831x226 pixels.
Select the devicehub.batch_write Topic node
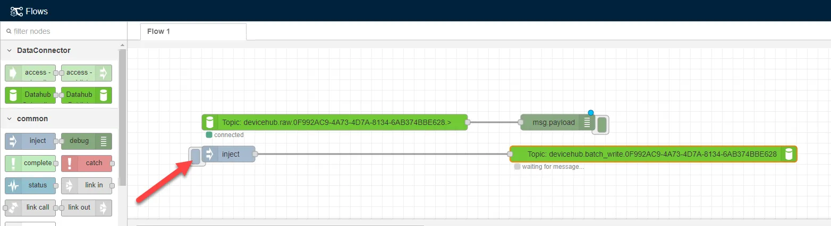(x=654, y=154)
